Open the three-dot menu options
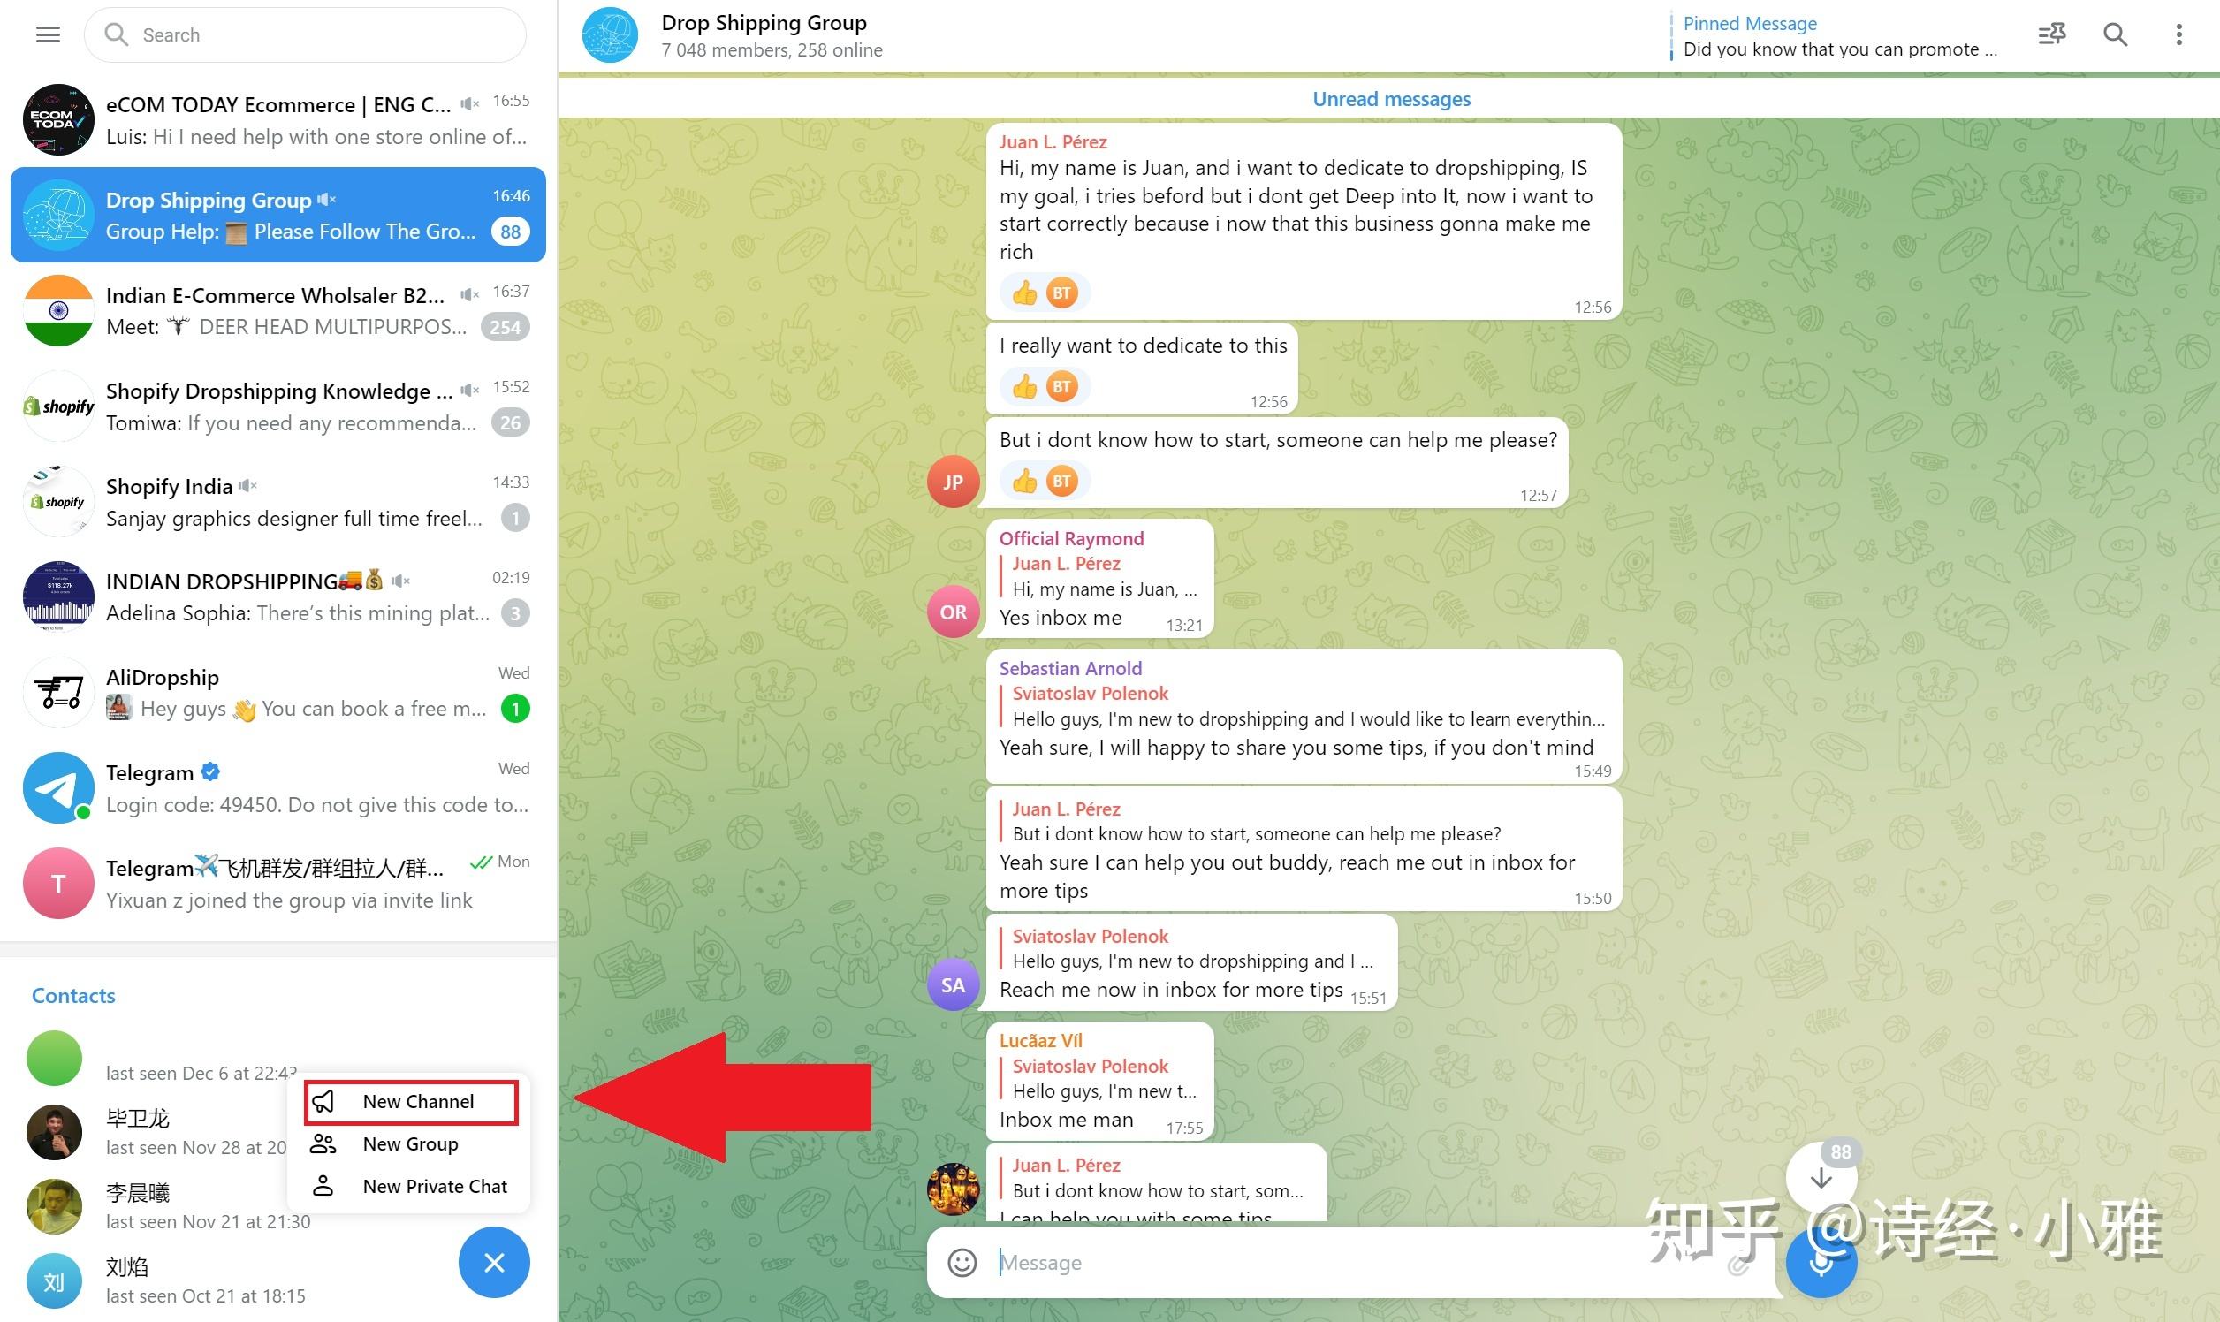Viewport: 2220px width, 1322px height. (2179, 34)
